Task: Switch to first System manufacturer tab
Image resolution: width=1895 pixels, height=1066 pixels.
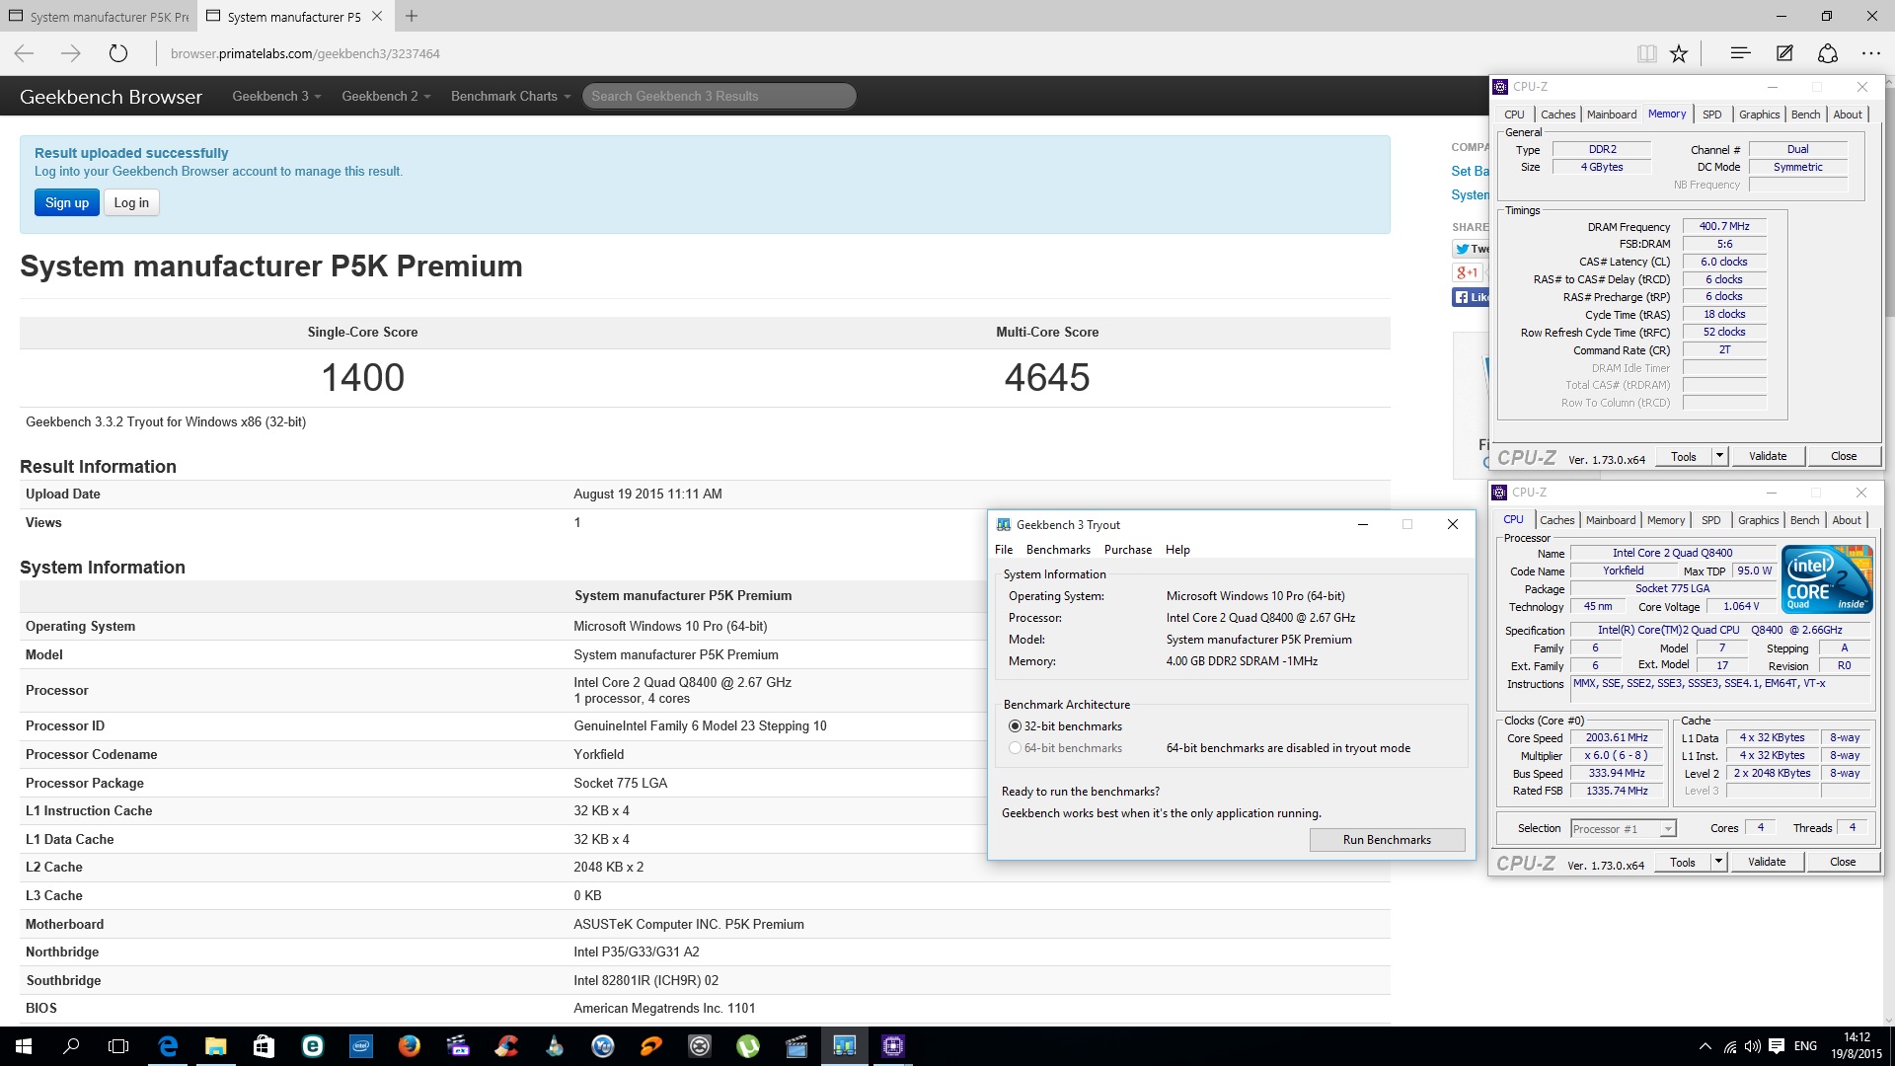Action: [99, 17]
